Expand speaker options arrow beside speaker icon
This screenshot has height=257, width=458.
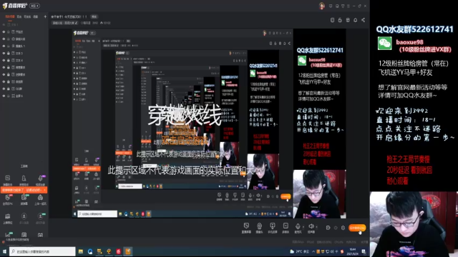(316, 227)
